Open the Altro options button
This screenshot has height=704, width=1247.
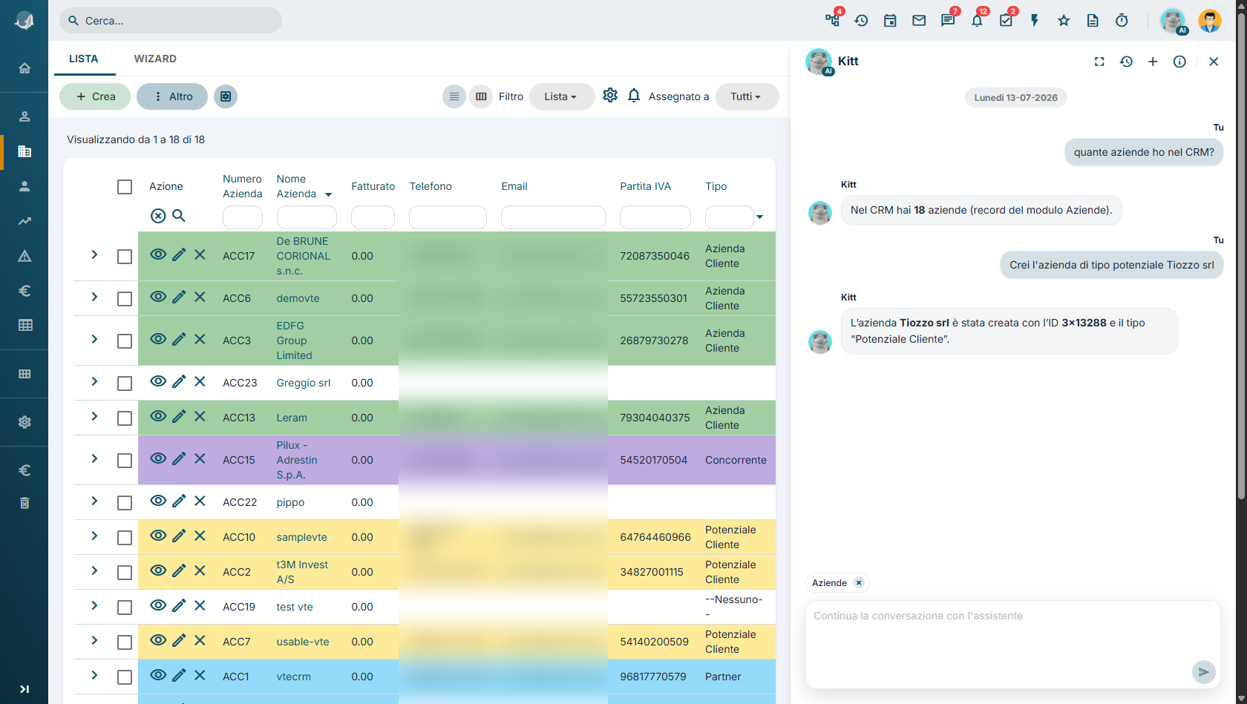click(172, 96)
